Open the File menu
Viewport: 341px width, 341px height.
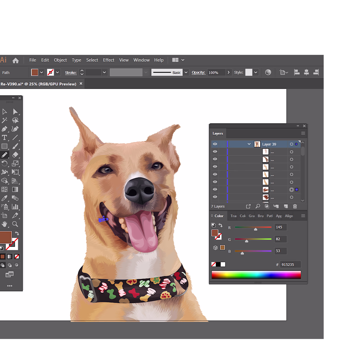(x=33, y=60)
